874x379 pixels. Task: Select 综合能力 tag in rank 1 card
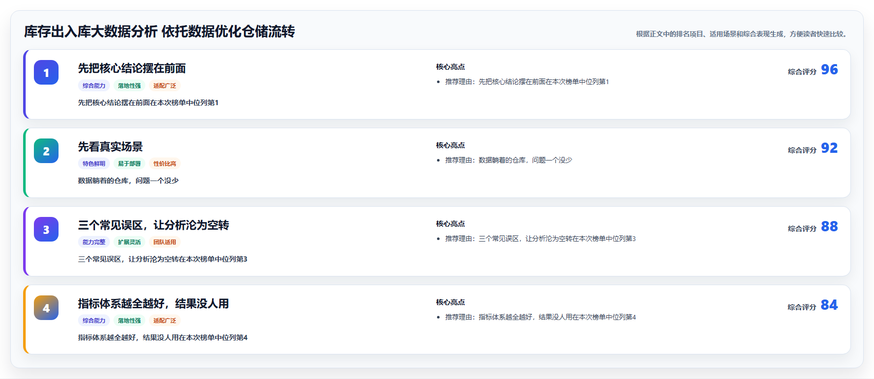click(x=94, y=86)
